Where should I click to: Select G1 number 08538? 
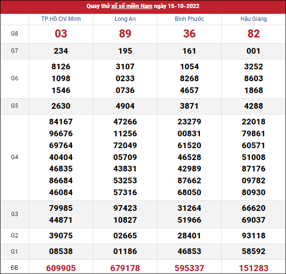pos(61,252)
